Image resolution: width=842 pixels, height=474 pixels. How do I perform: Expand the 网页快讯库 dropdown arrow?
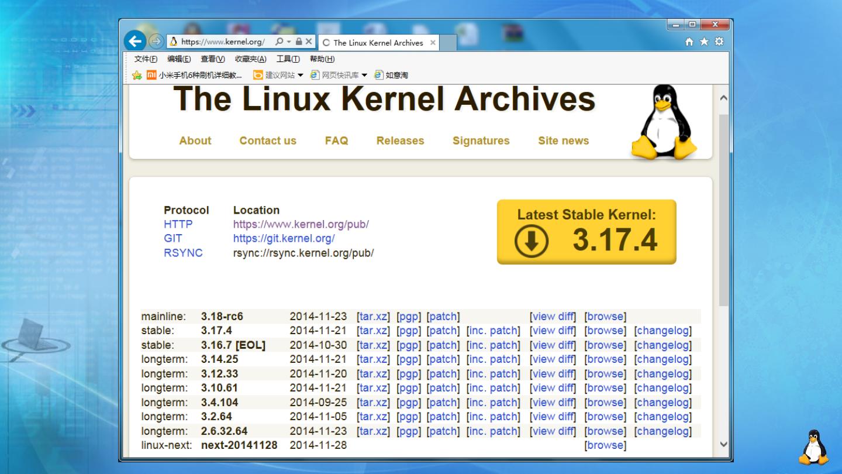coord(364,75)
